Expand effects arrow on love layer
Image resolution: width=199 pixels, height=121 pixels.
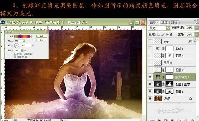[x=194, y=41]
